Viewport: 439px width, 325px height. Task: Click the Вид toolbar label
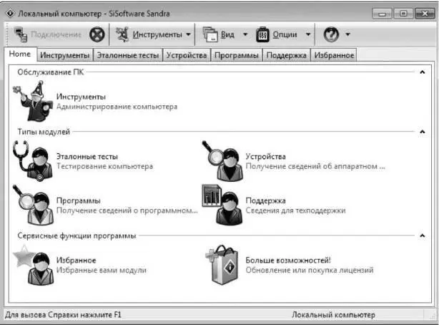pos(227,34)
